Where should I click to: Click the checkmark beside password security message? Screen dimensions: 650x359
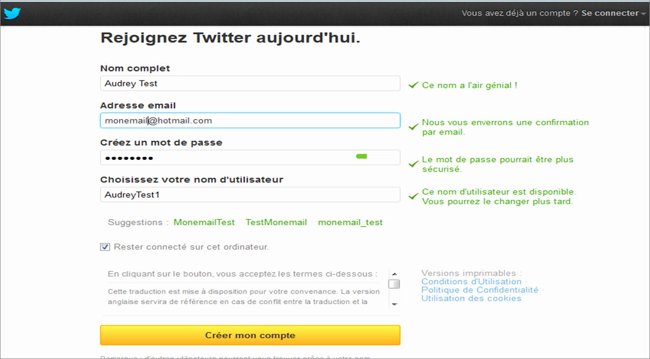[414, 164]
